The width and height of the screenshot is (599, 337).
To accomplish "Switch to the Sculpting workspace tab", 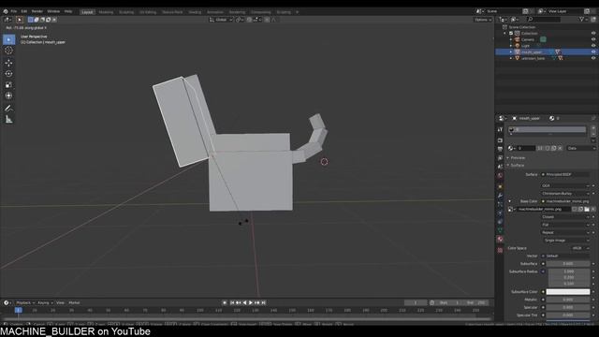I will [x=126, y=12].
